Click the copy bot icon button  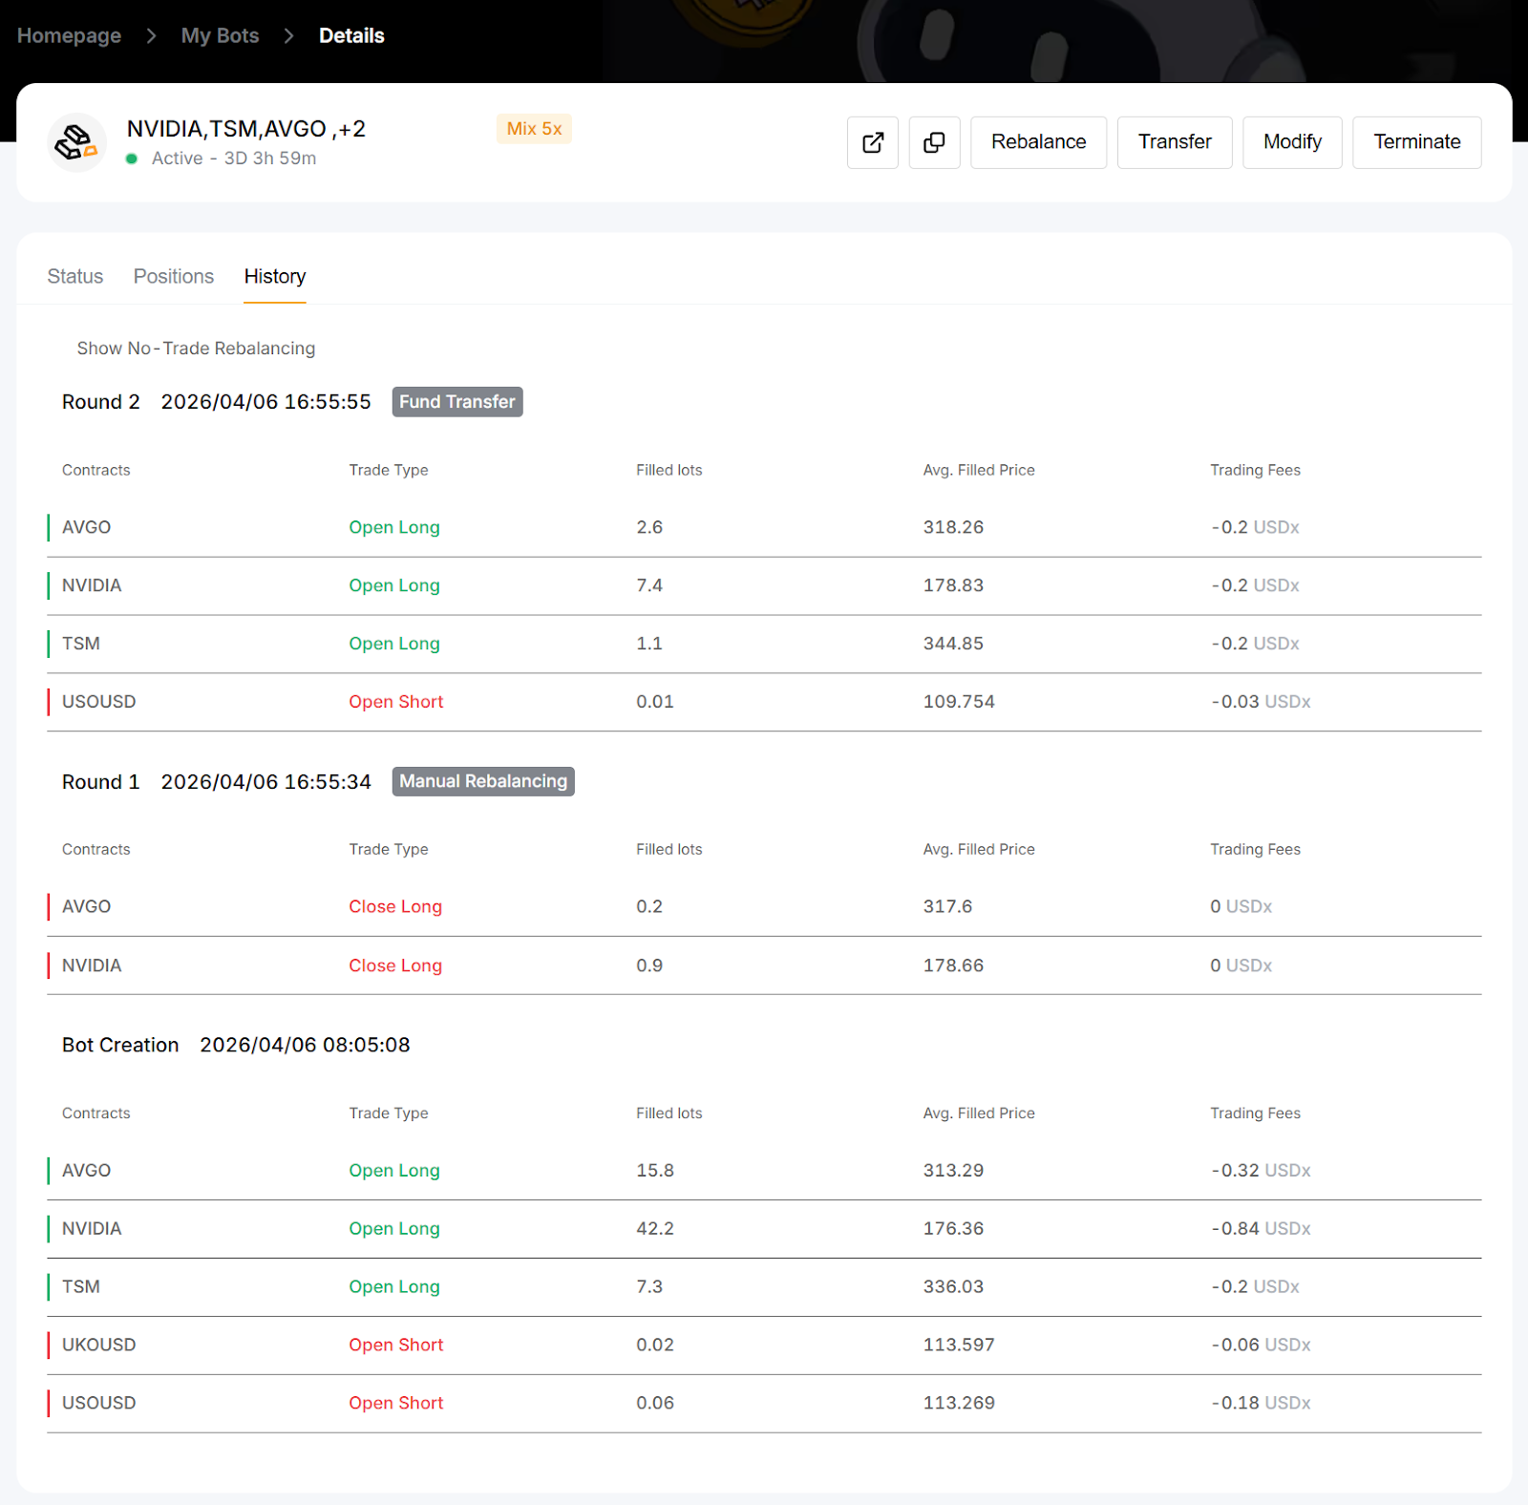coord(934,142)
